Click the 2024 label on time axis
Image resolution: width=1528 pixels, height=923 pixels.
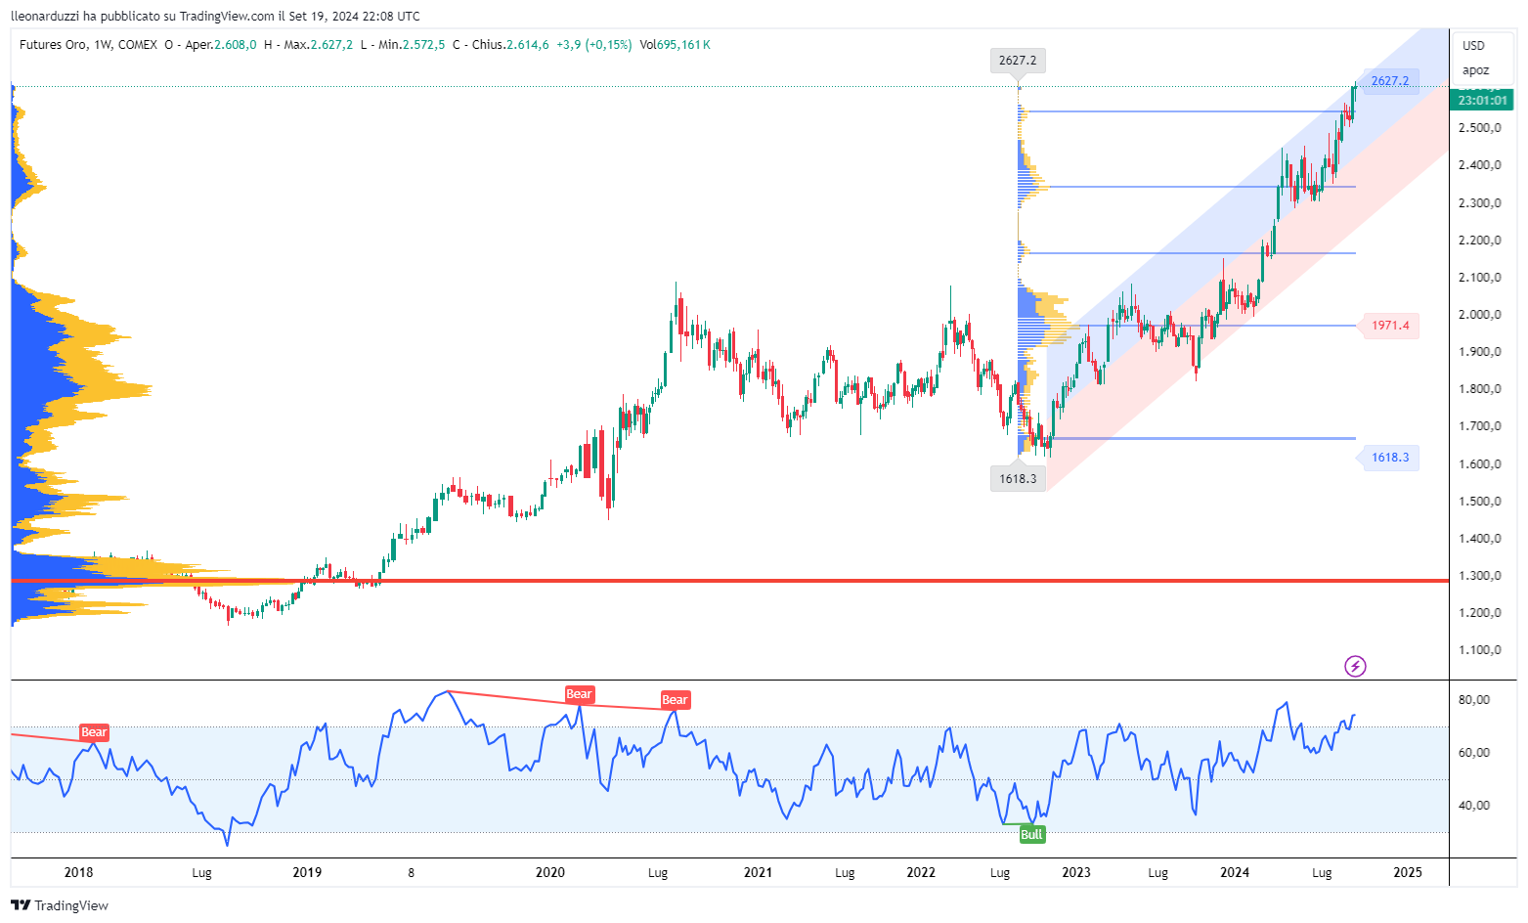[1235, 872]
